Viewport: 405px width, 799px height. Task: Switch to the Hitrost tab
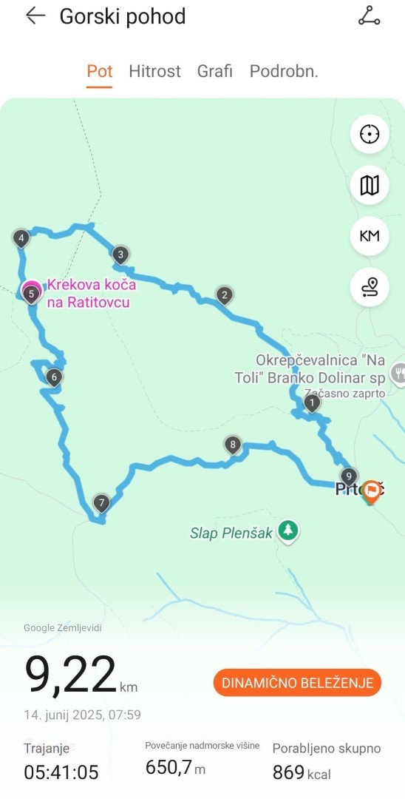[x=154, y=71]
